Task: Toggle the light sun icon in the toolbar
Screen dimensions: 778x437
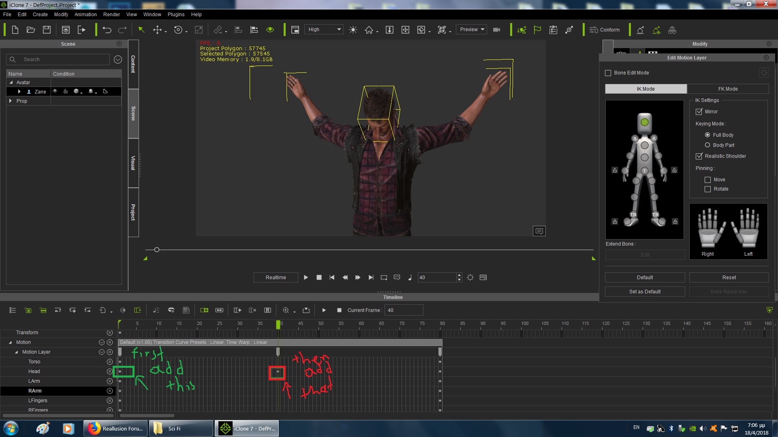Action: tap(353, 30)
